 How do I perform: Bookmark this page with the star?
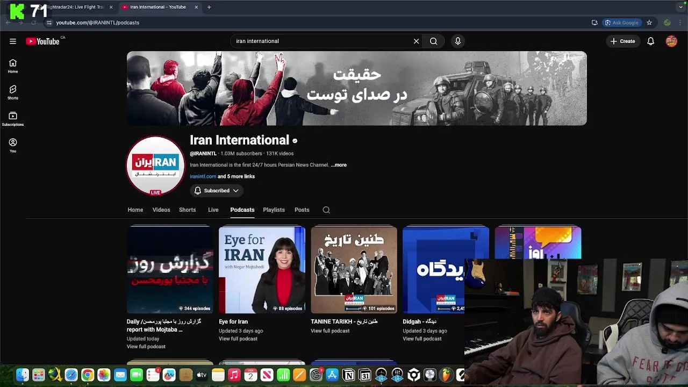[649, 23]
